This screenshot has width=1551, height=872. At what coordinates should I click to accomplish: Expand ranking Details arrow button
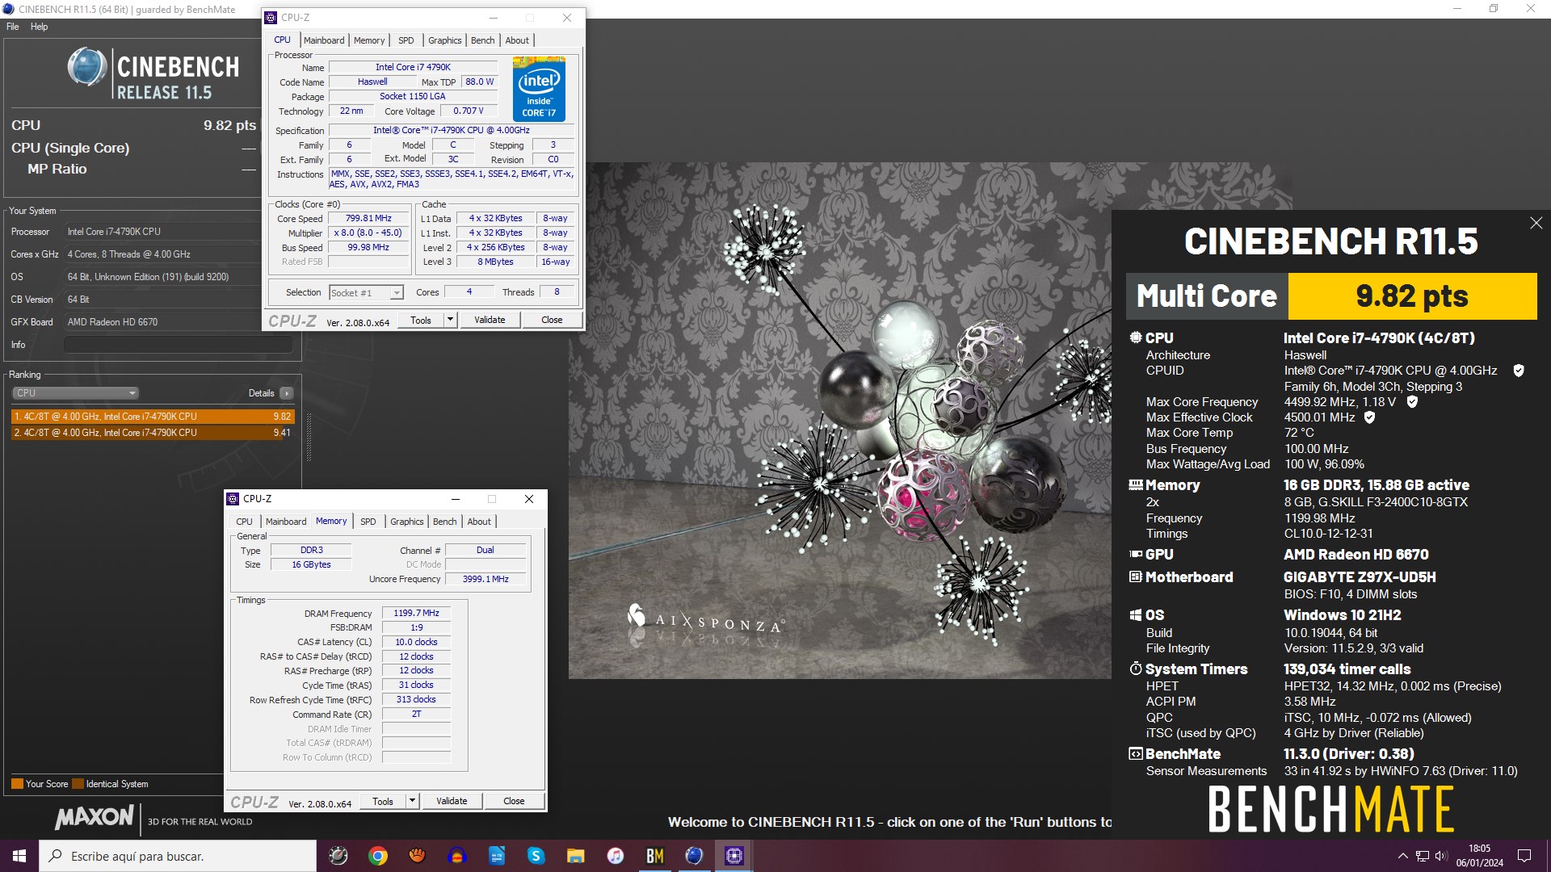[x=286, y=393]
